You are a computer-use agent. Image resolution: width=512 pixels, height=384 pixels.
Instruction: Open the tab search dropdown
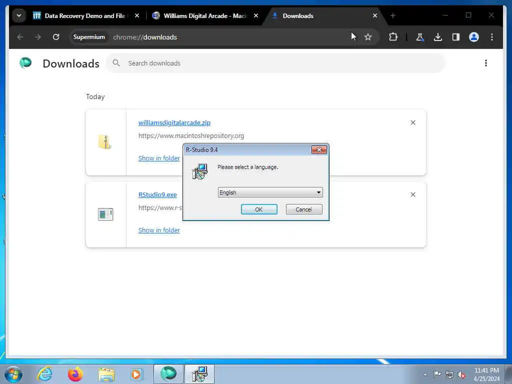pos(19,15)
